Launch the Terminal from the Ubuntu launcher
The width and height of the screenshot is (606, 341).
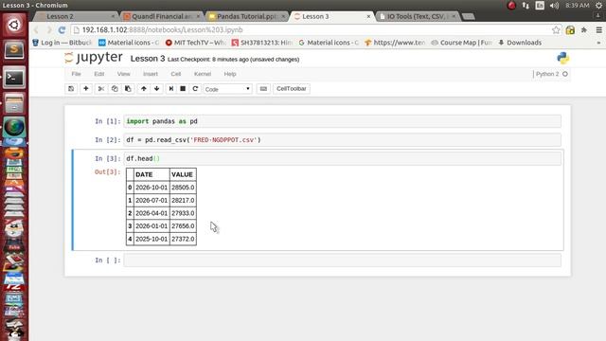point(14,78)
